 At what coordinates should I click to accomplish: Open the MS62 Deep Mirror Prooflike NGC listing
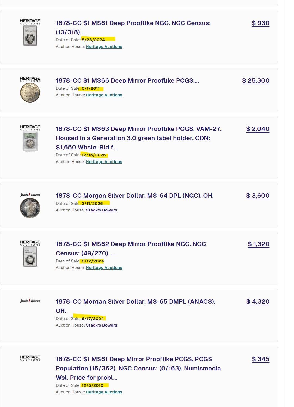tap(131, 249)
